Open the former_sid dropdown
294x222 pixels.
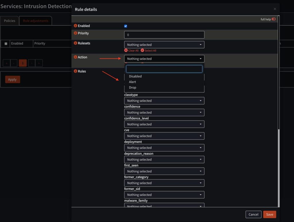[x=164, y=195]
